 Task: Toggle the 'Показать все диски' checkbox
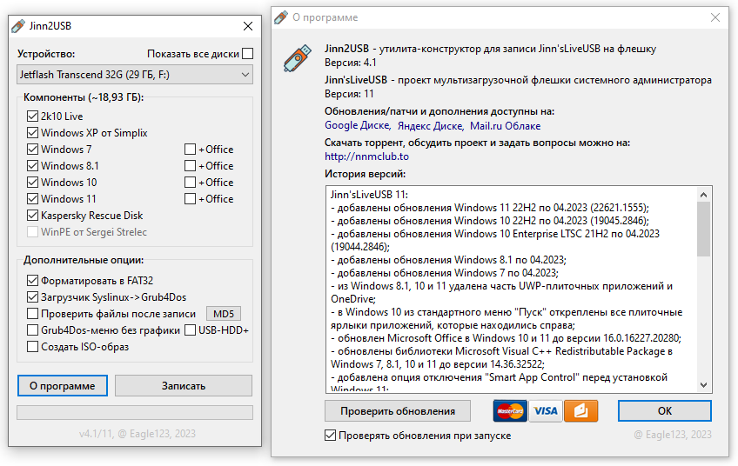coord(247,54)
